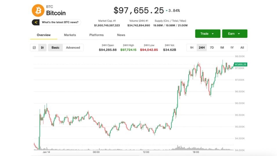Toggle the Basic chart mode

(x=55, y=48)
